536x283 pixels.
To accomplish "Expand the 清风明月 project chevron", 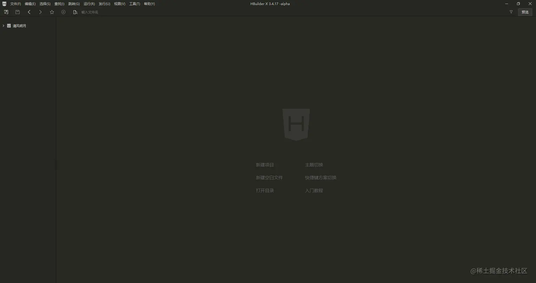I will pyautogui.click(x=3, y=26).
